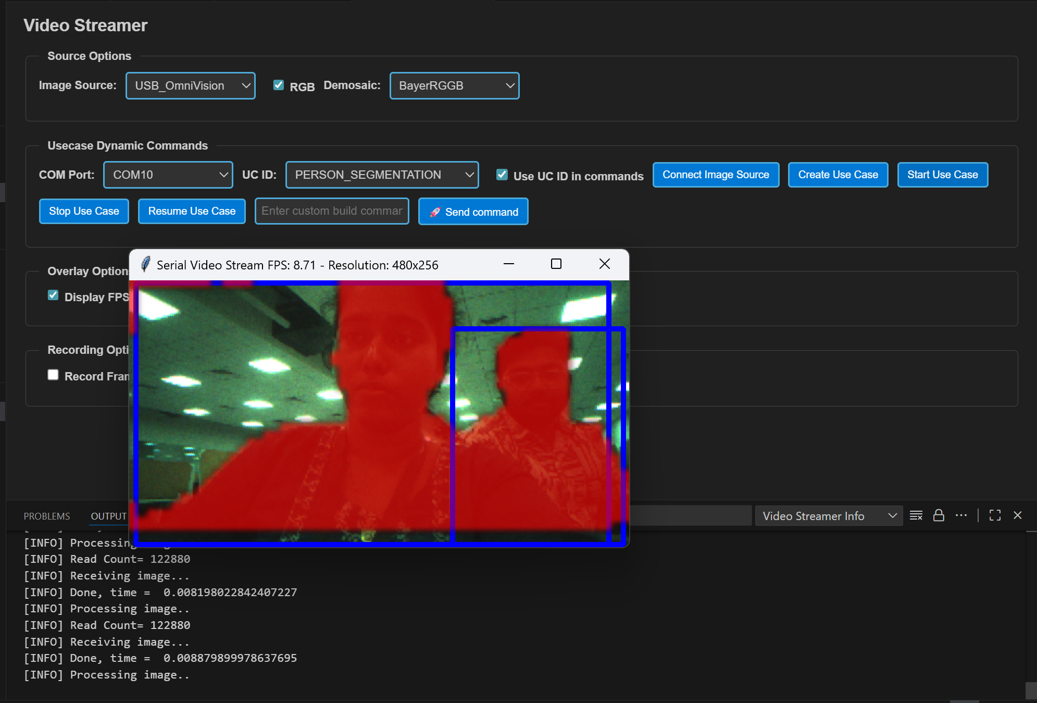This screenshot has width=1037, height=703.
Task: Maximize the output panel size
Action: pyautogui.click(x=995, y=515)
